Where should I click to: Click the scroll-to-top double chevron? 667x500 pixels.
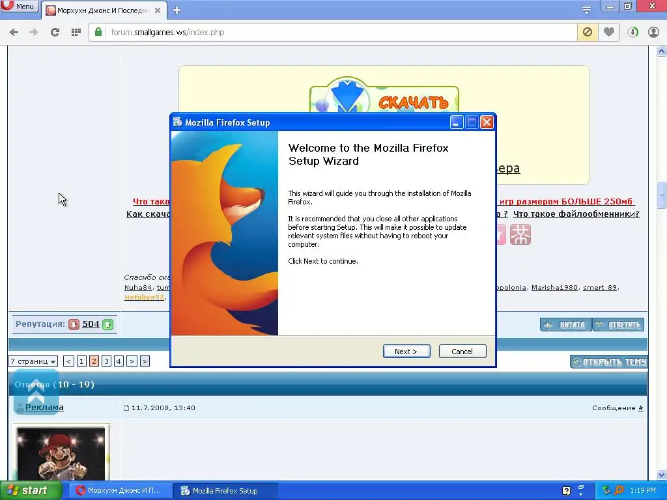coord(36,391)
